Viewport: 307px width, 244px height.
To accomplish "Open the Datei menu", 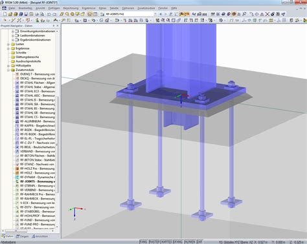I will click(x=12, y=8).
